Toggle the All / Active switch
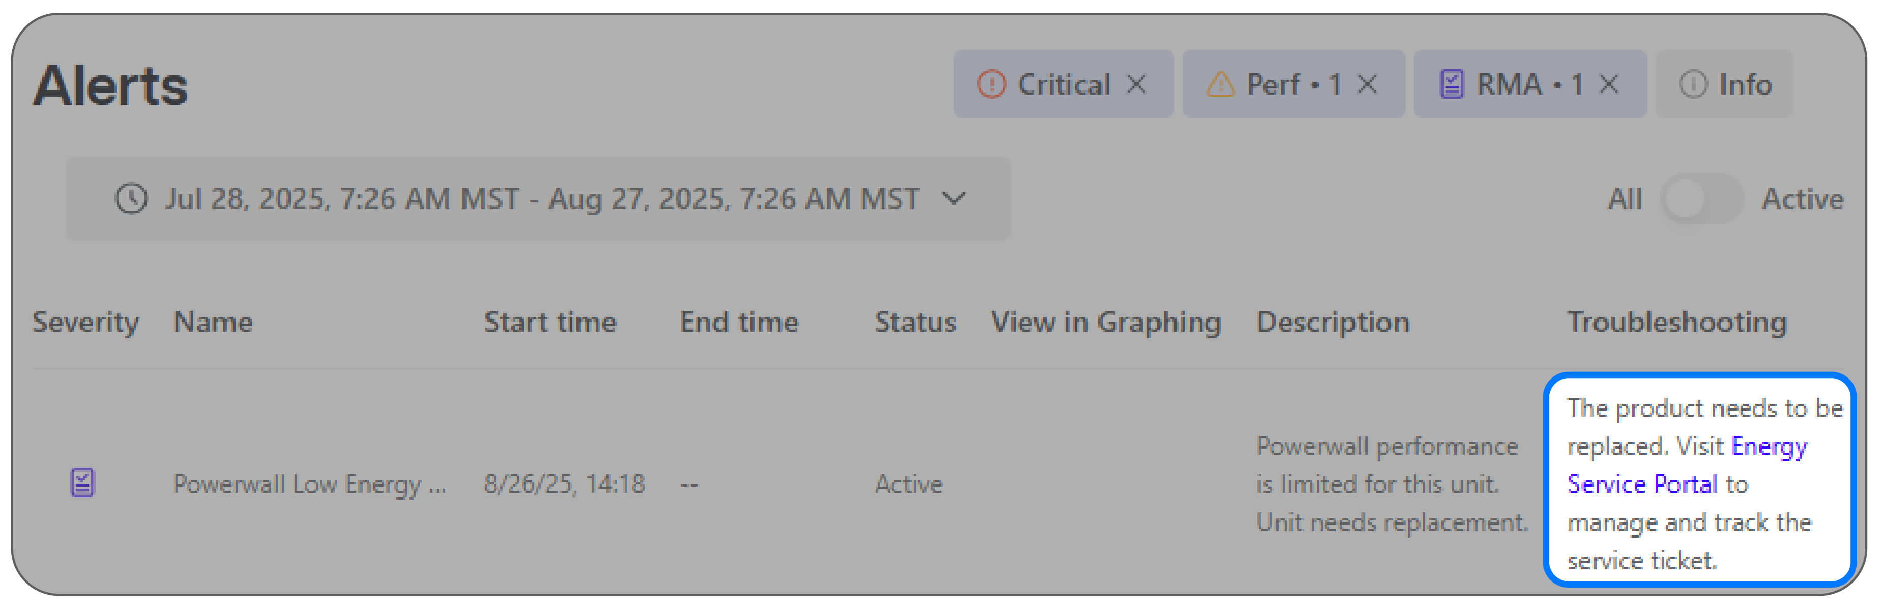Screen dimensions: 1881x611 [x=1701, y=199]
